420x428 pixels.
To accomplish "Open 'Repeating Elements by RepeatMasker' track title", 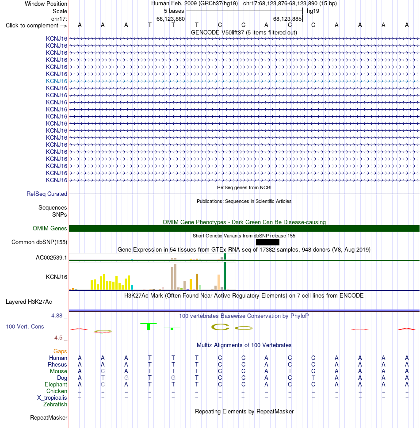I will tap(244, 411).
